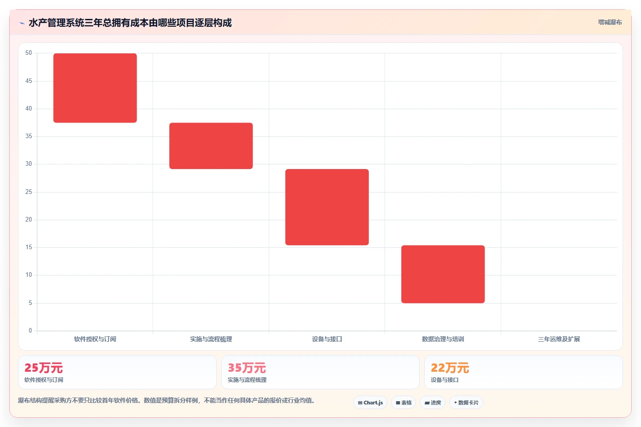Click the 增减瀑布 label in header
Viewport: 641px width, 427px height.
610,22
